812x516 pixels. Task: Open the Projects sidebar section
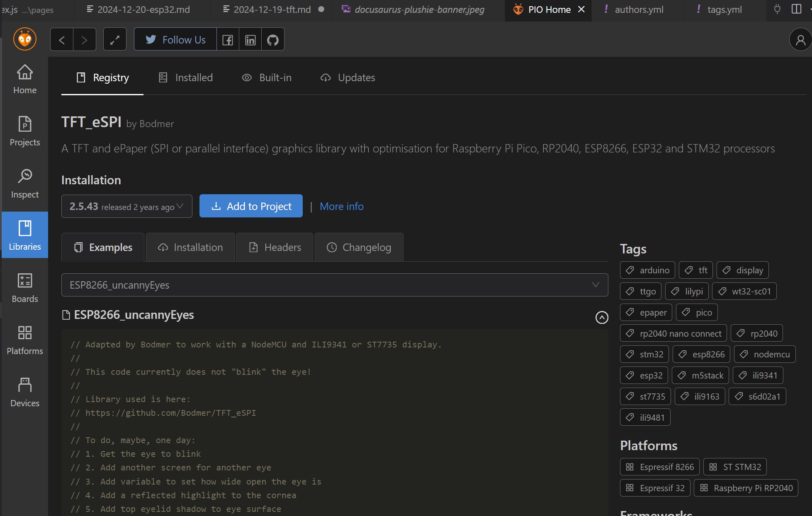tap(25, 131)
